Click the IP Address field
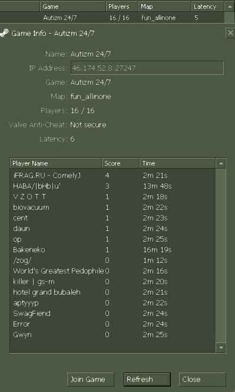 (147, 68)
